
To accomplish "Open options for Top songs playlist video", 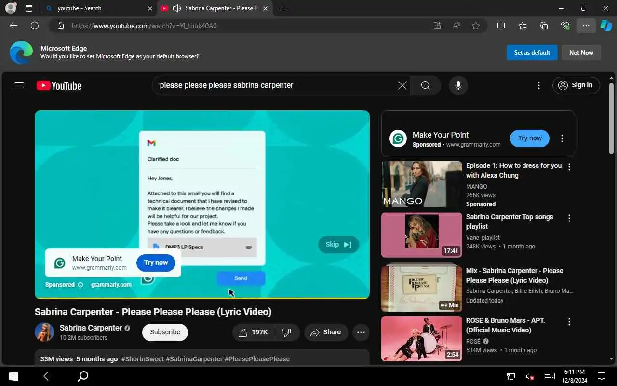I will (569, 218).
